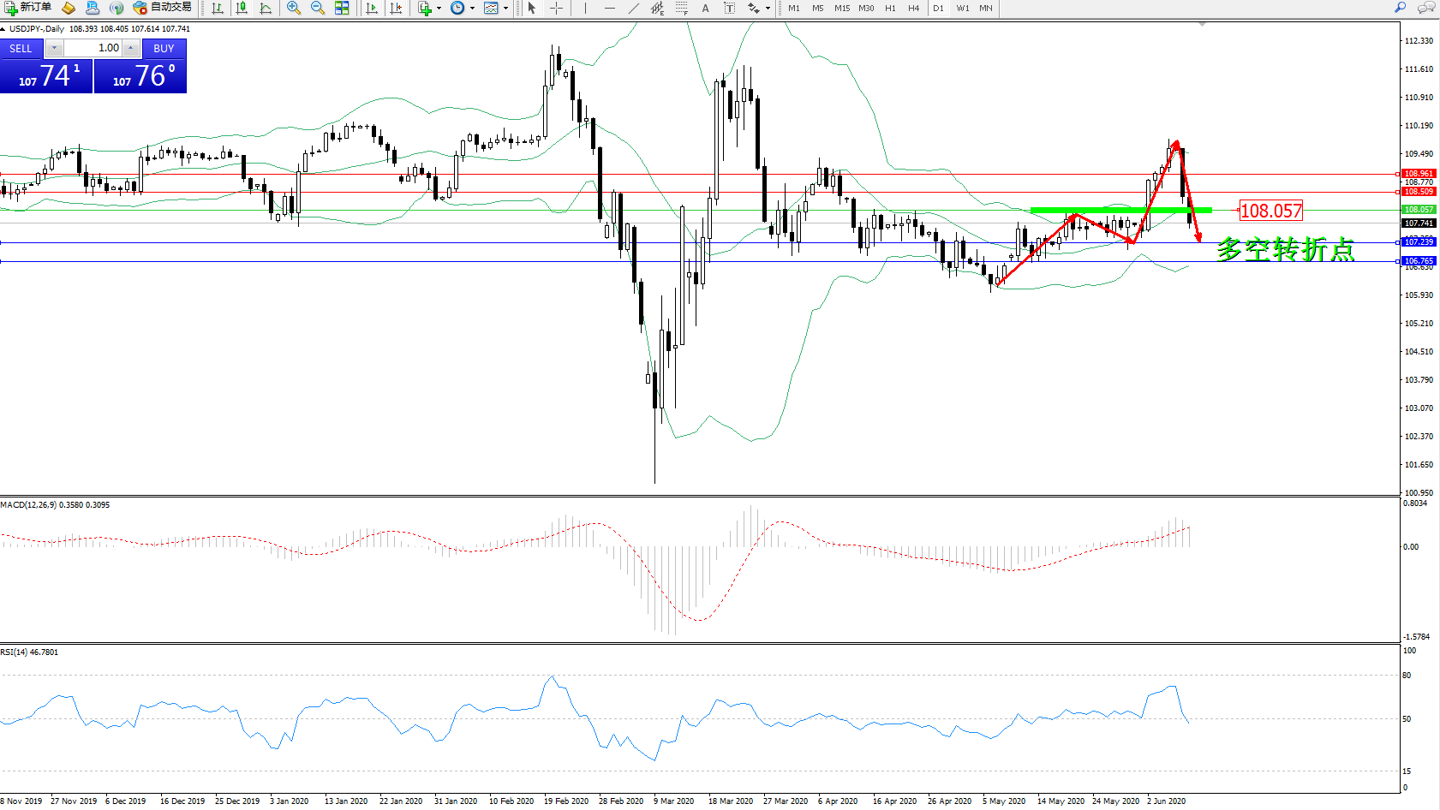Click the 新订单 (New Order) button
The width and height of the screenshot is (1440, 810).
pos(28,8)
